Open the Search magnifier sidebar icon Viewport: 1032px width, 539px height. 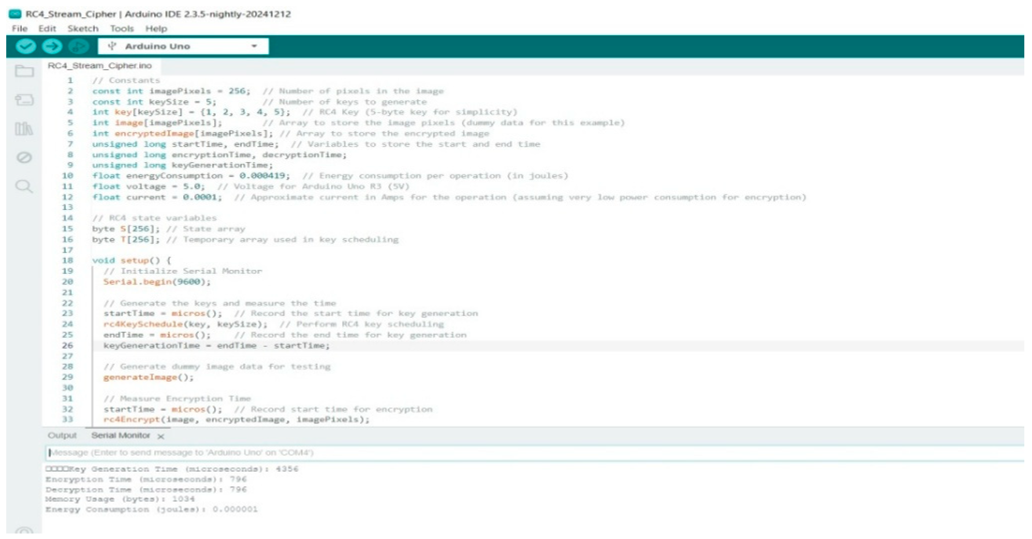click(24, 186)
